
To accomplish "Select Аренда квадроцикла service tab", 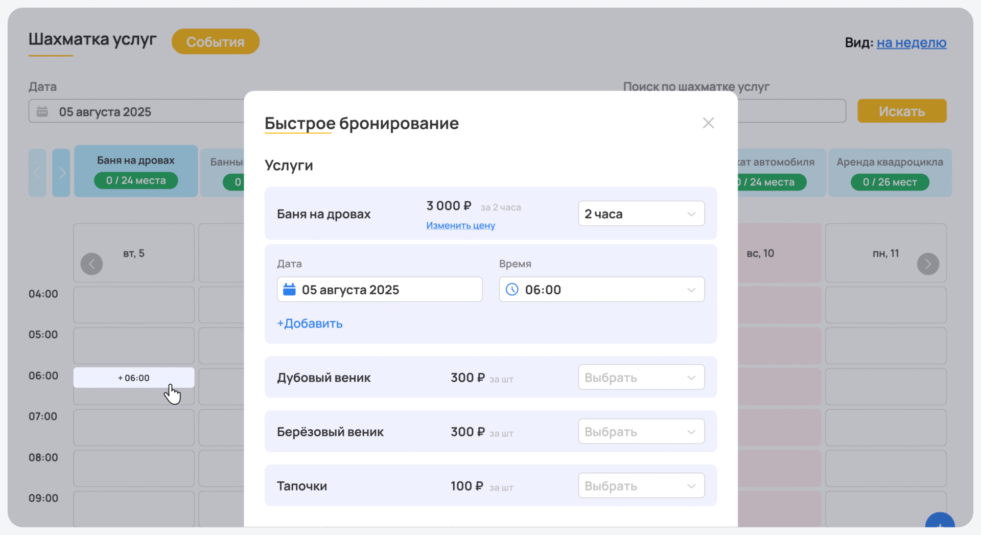I will point(890,172).
